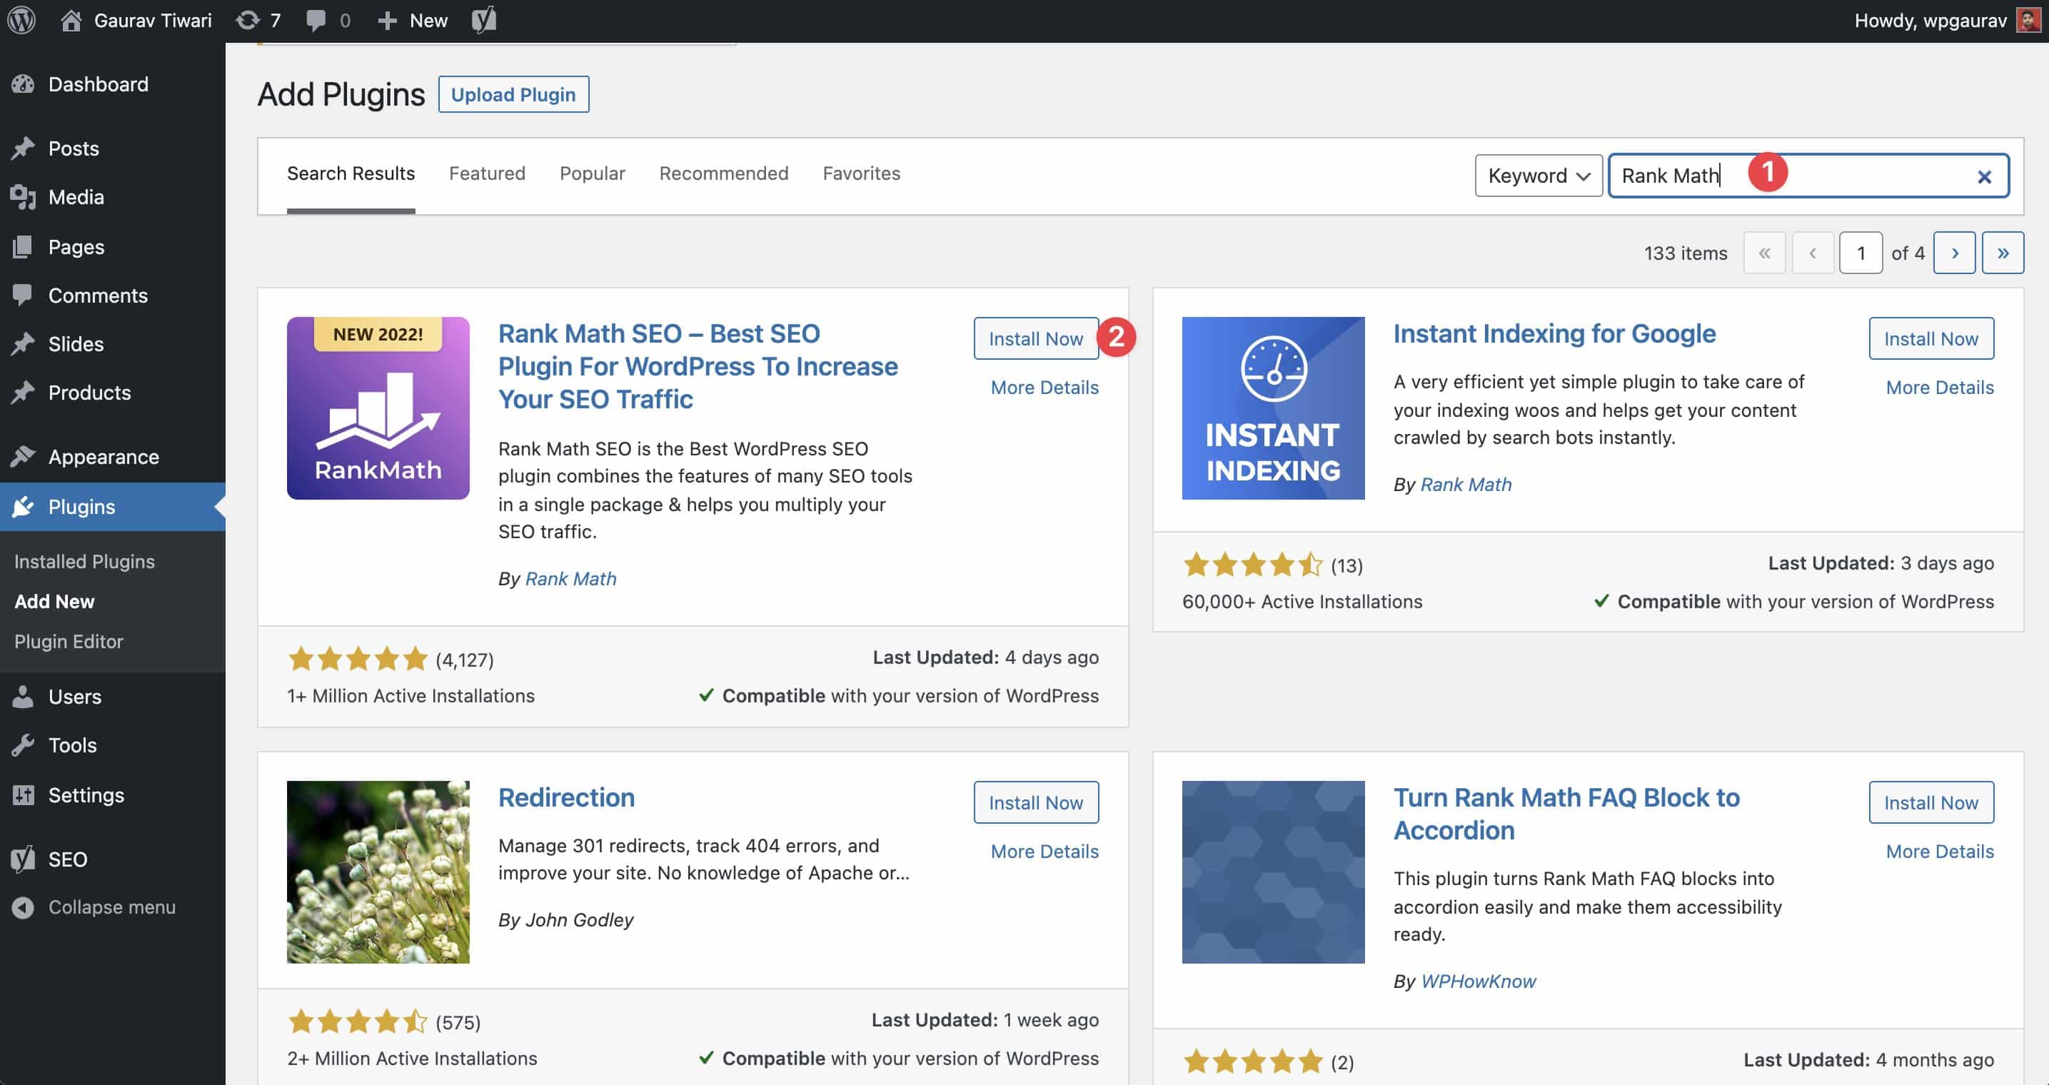Jump to last page of results
The height and width of the screenshot is (1085, 2049).
pos(2002,253)
